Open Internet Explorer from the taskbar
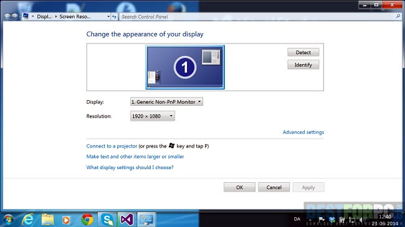Viewport: 405px width, 227px height. [x=28, y=220]
